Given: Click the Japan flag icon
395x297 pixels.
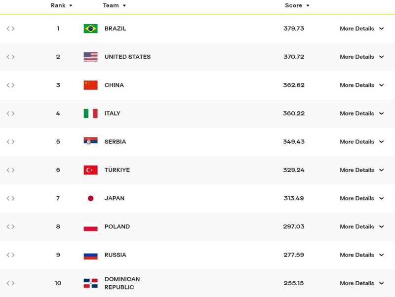Looking at the screenshot, I should 90,198.
